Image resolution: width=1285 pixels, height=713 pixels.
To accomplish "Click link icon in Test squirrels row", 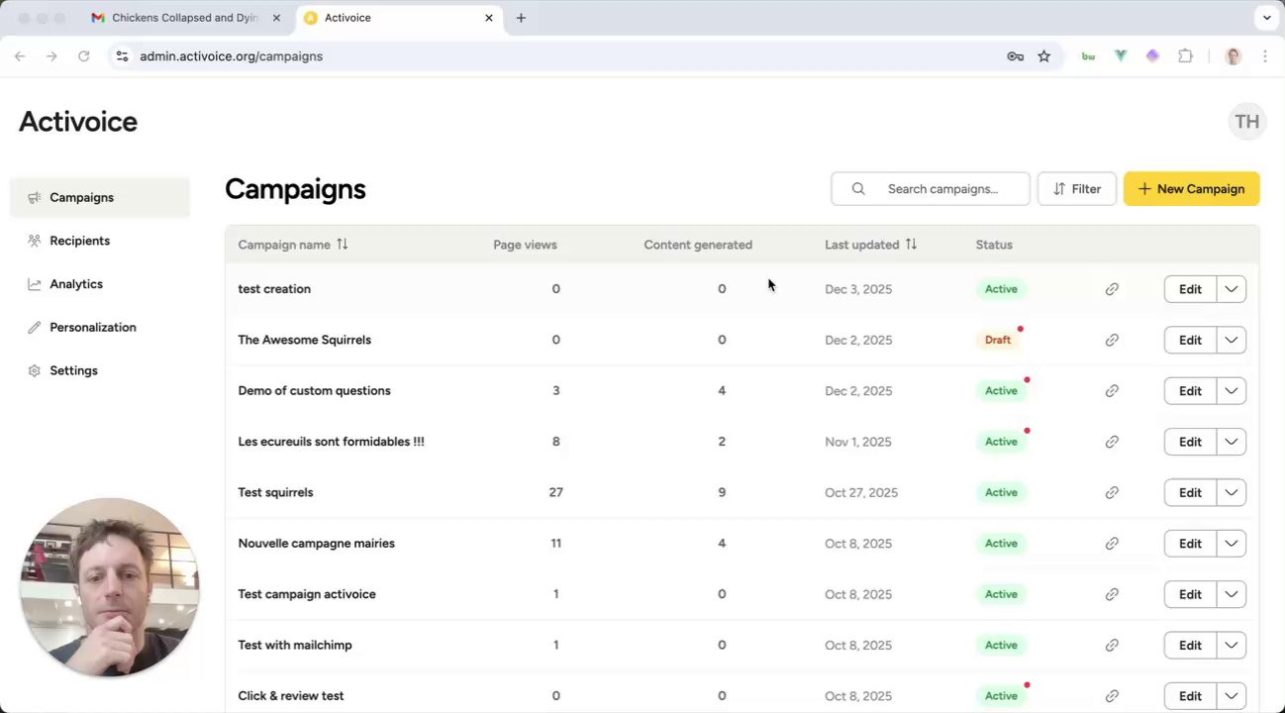I will point(1112,492).
